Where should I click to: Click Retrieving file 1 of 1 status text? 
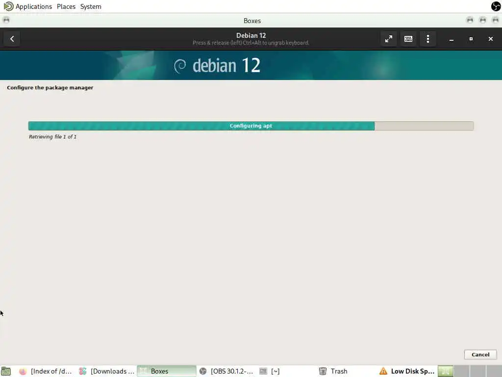[52, 136]
